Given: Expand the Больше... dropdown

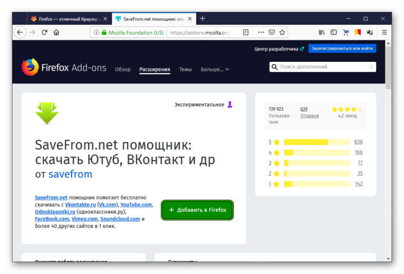Looking at the screenshot, I should tap(215, 69).
